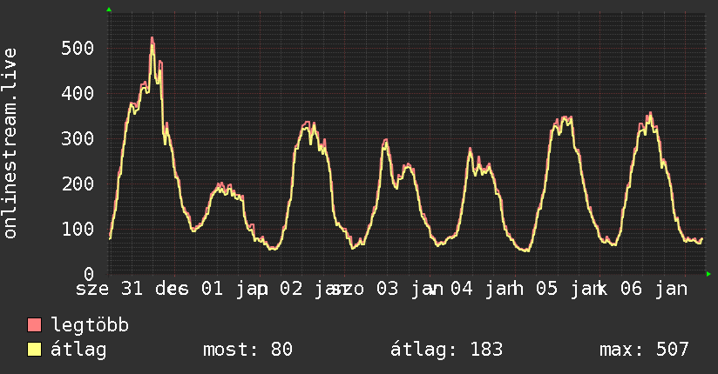The image size is (718, 374).
Task: Click the x-axis date label '03 jan'
Action: 410,289
